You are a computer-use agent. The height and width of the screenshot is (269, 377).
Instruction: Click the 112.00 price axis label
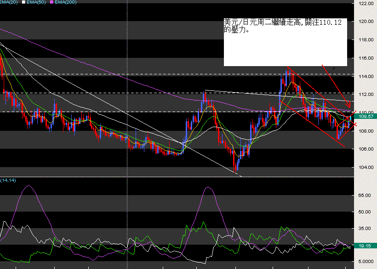(366, 94)
